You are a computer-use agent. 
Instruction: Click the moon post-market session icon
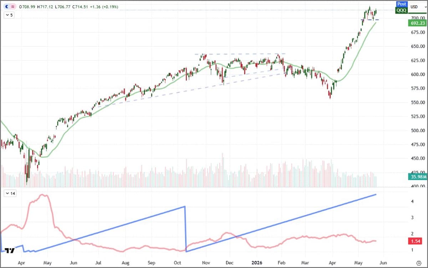pyautogui.click(x=7, y=7)
